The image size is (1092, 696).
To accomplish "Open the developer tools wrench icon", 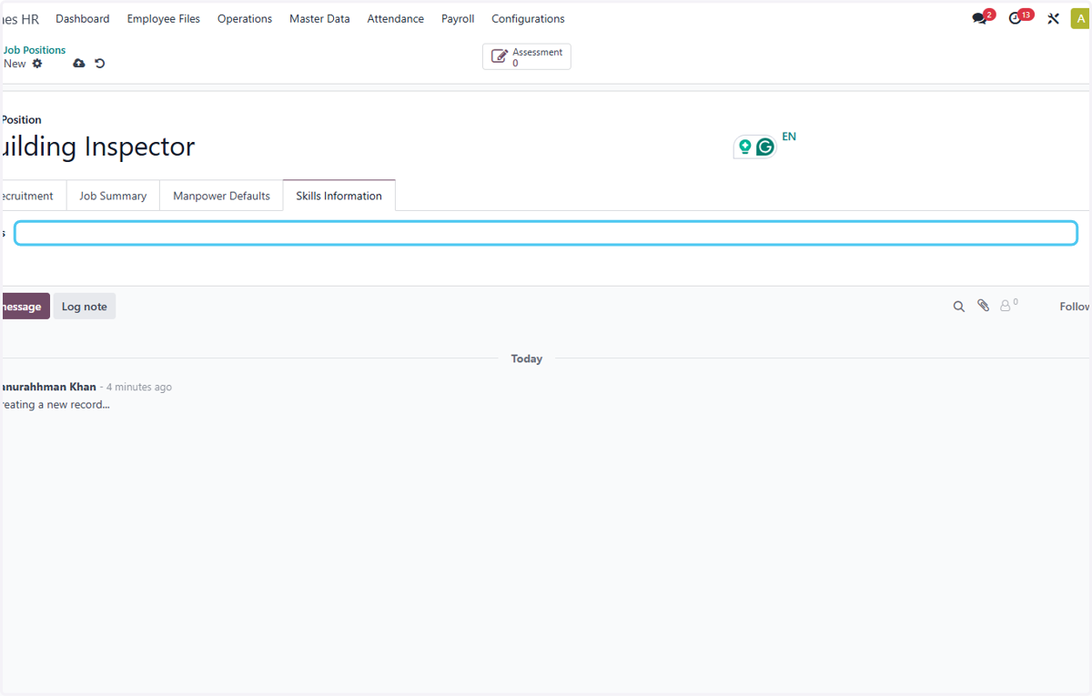I will coord(1053,18).
